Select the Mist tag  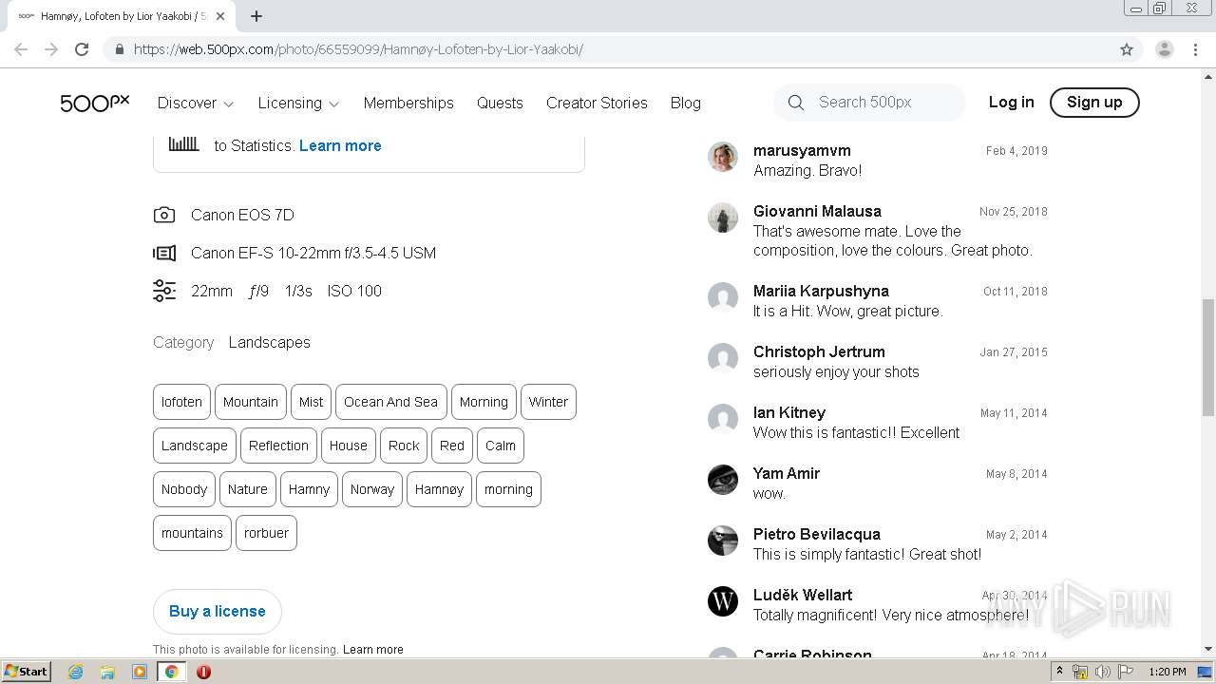tap(311, 402)
